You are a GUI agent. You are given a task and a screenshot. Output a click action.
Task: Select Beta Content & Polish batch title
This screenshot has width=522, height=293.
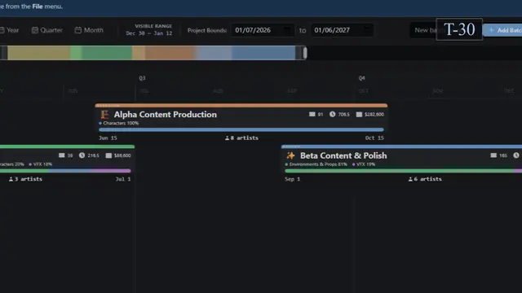(343, 155)
